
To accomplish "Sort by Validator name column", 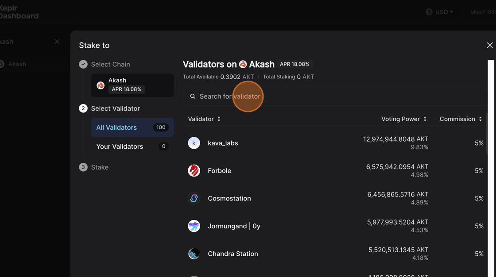I will coord(204,119).
